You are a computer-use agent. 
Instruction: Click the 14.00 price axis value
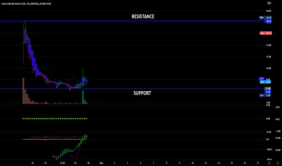point(268,45)
